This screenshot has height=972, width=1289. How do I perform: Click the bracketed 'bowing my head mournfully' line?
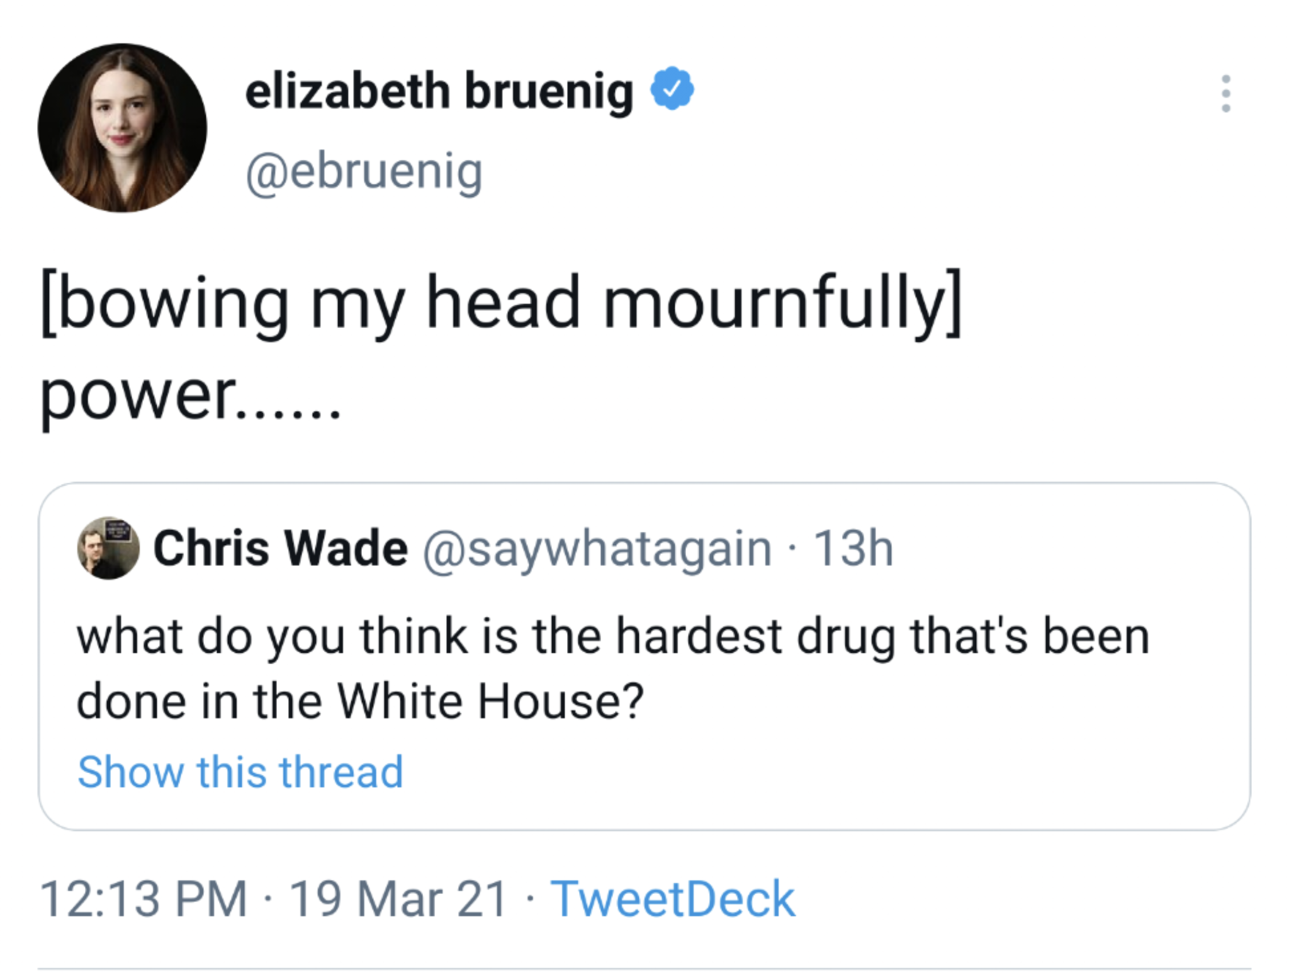(500, 304)
